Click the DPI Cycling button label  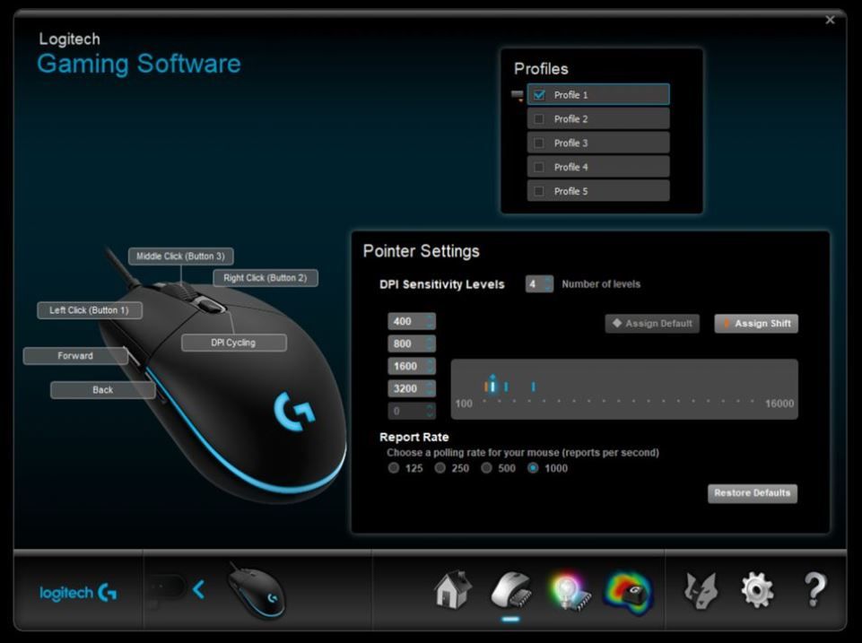point(233,343)
